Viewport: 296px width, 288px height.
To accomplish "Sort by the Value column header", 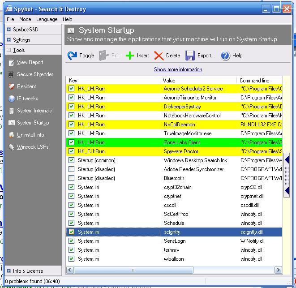I will (198, 81).
